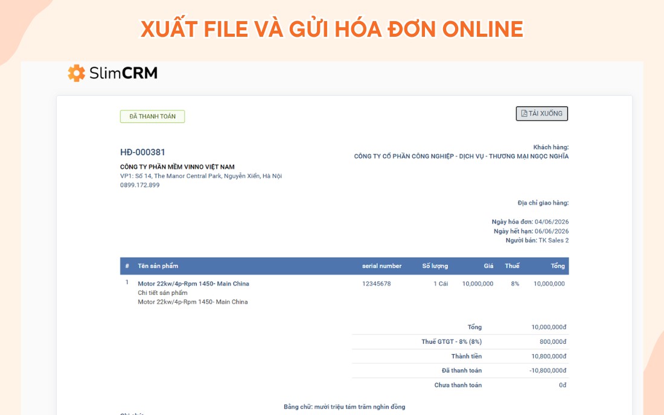The height and width of the screenshot is (415, 664).
Task: Click the SlimCRM wordmark text
Action: 123,73
